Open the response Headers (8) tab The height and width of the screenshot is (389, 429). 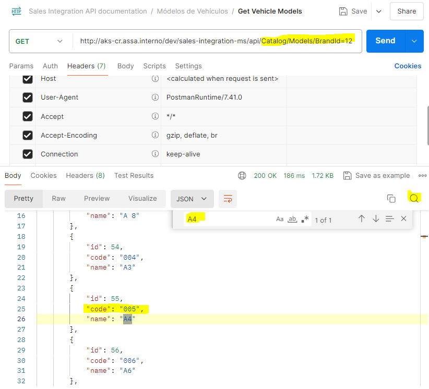pyautogui.click(x=86, y=176)
